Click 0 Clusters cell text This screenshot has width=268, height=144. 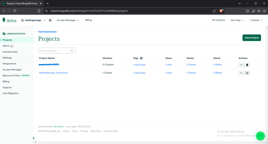(108, 65)
